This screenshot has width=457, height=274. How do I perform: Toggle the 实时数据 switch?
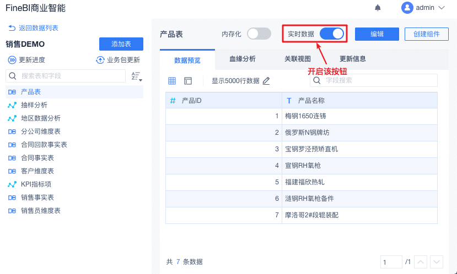click(x=331, y=34)
